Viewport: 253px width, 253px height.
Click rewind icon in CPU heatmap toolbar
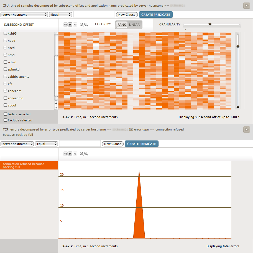tap(65, 25)
